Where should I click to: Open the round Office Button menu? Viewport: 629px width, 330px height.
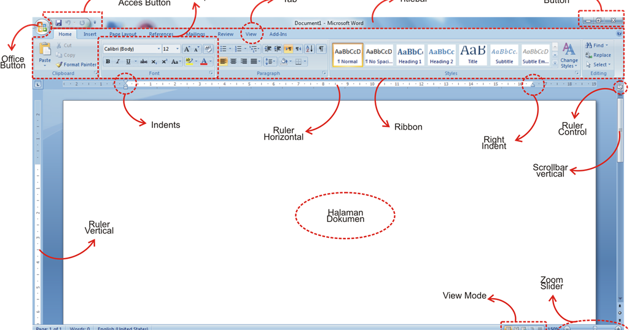coord(42,27)
